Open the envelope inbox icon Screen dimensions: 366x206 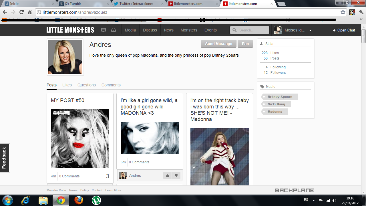coord(114,30)
